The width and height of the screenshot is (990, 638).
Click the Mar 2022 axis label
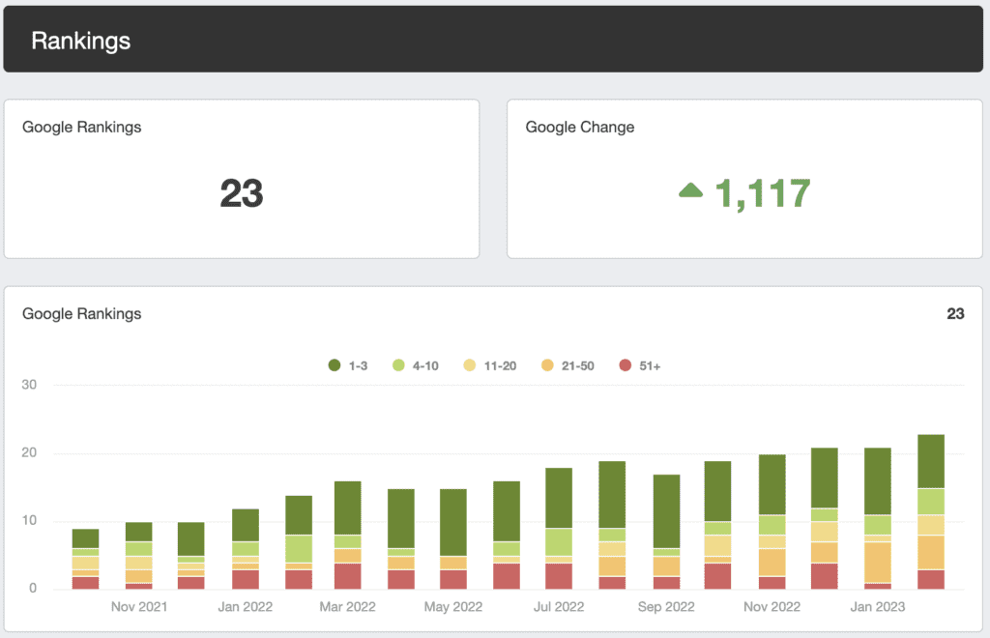[x=347, y=607]
